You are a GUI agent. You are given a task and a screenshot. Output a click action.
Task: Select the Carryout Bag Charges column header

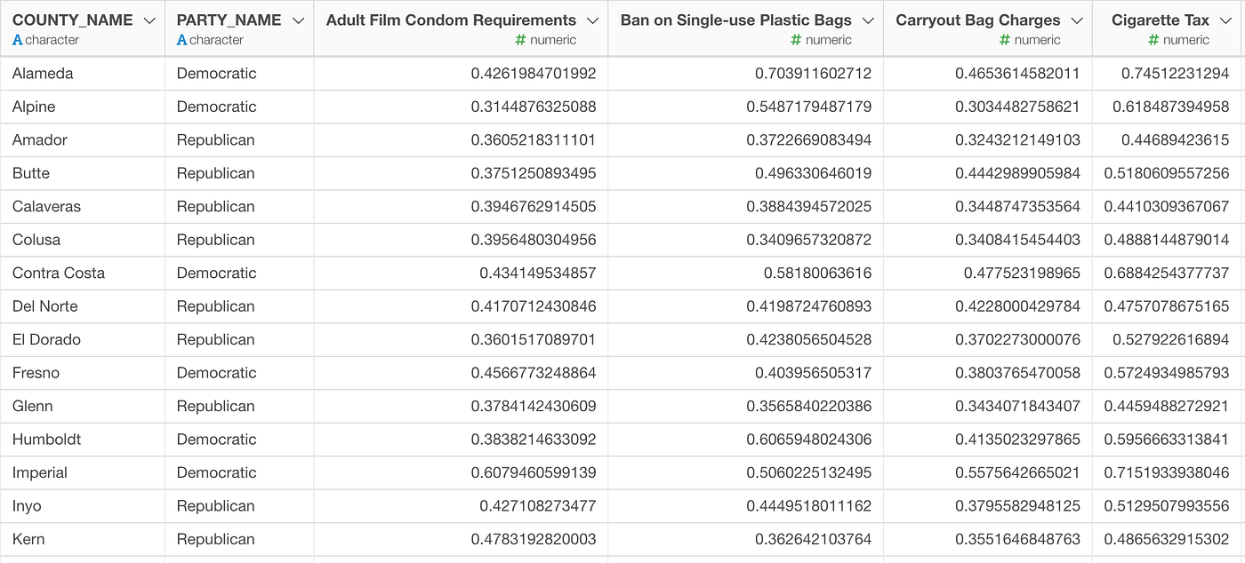[977, 20]
